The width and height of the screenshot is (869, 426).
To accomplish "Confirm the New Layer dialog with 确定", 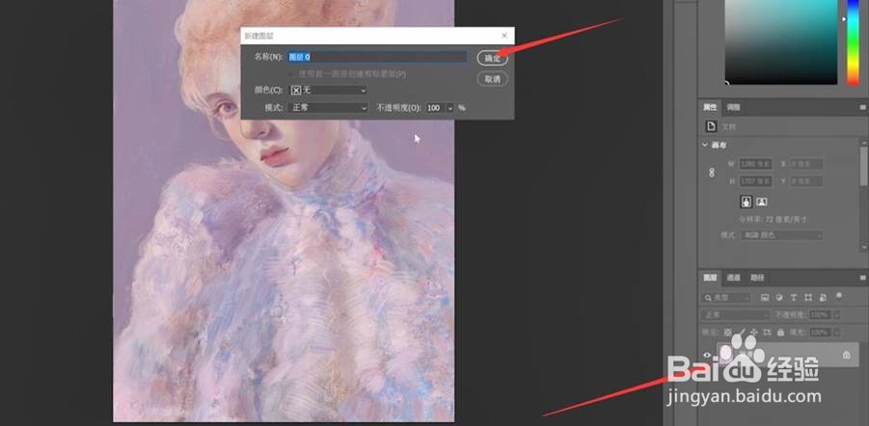I will point(492,58).
